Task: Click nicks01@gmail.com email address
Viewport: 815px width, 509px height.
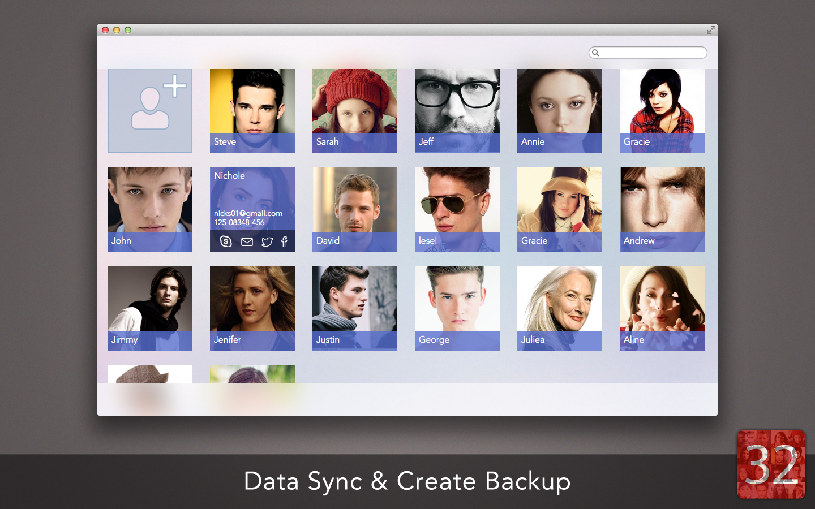Action: pyautogui.click(x=248, y=213)
